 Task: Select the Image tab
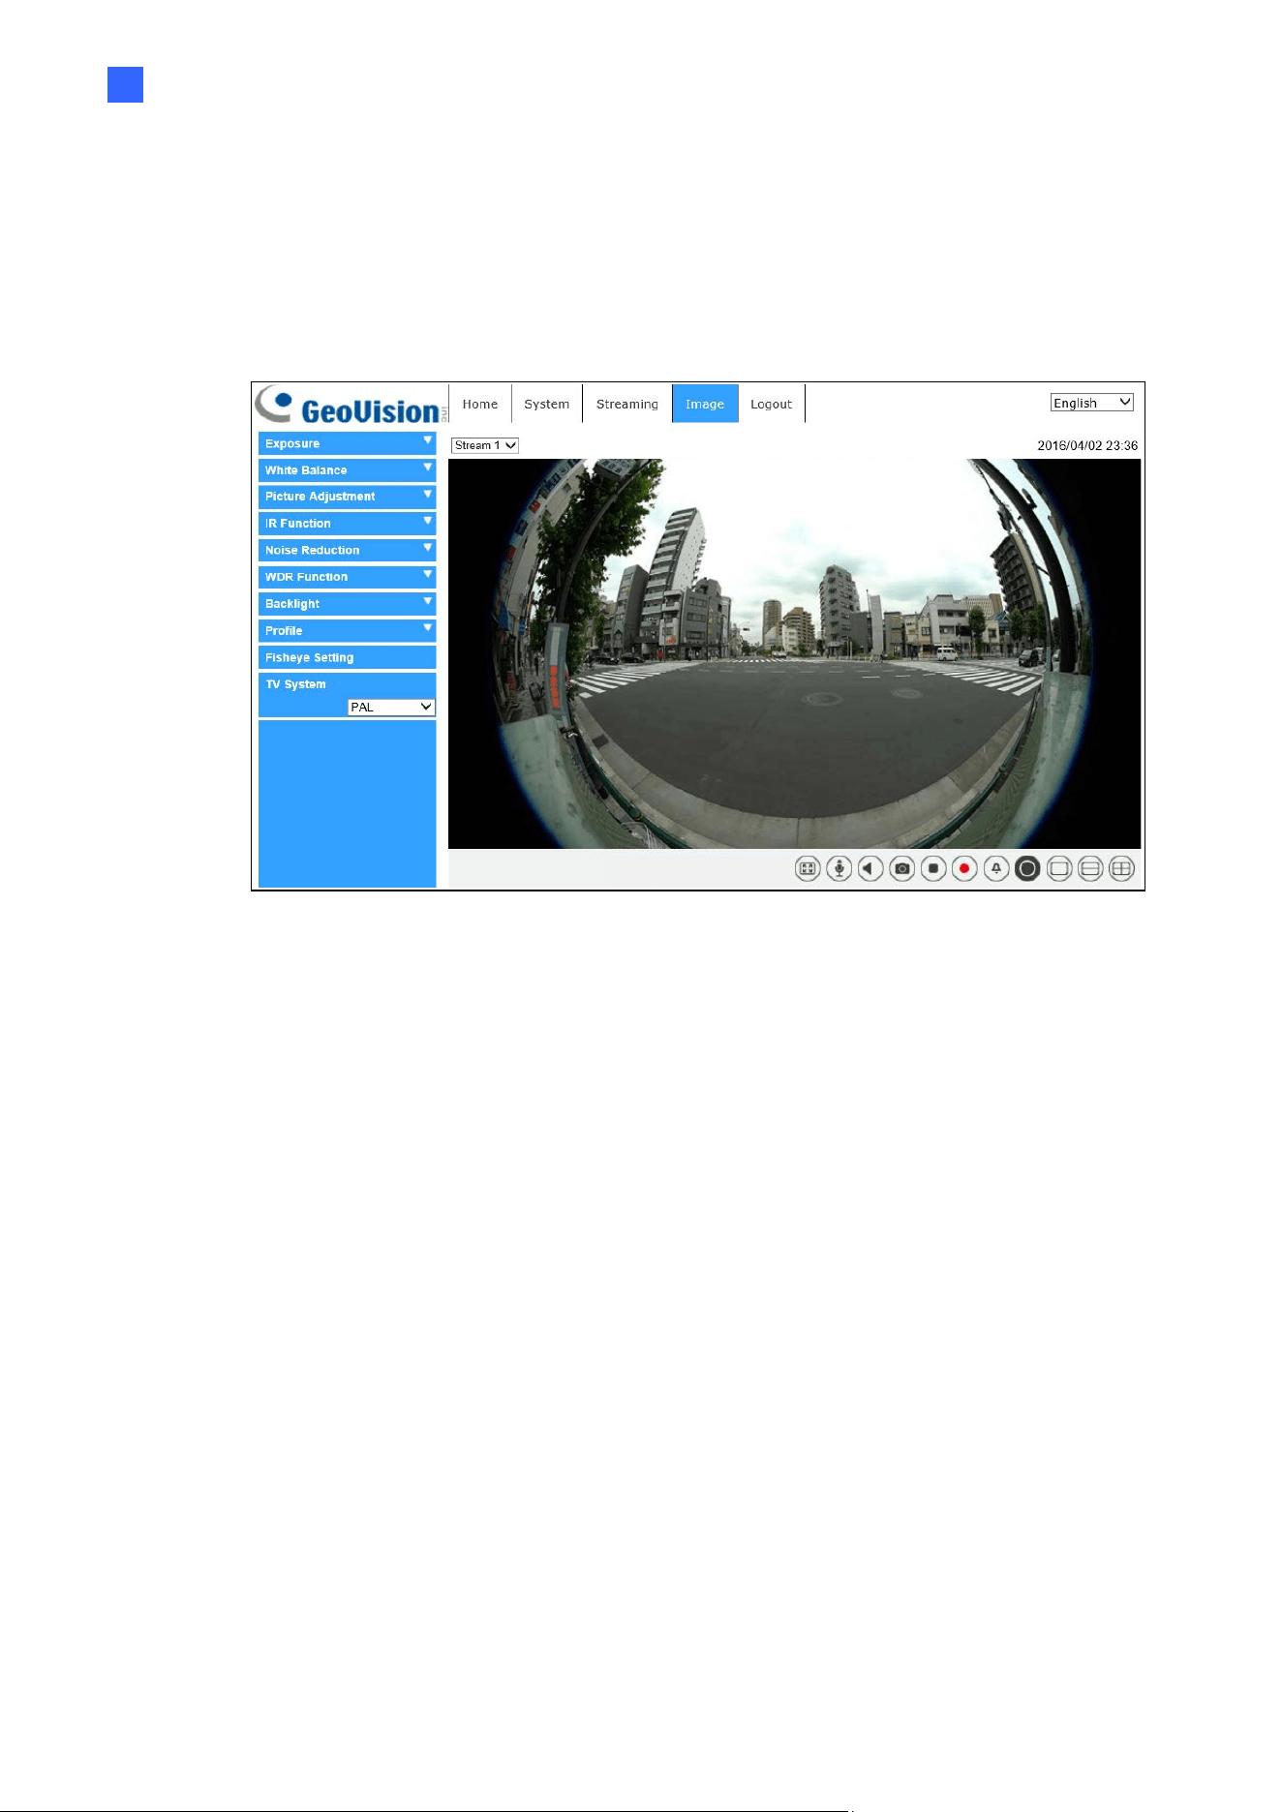pos(705,404)
